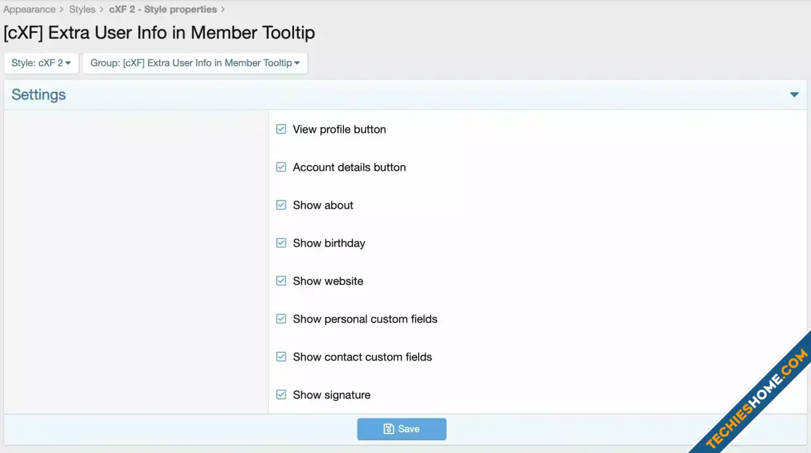Click the page title Extra User Info
The image size is (811, 453).
click(x=159, y=32)
